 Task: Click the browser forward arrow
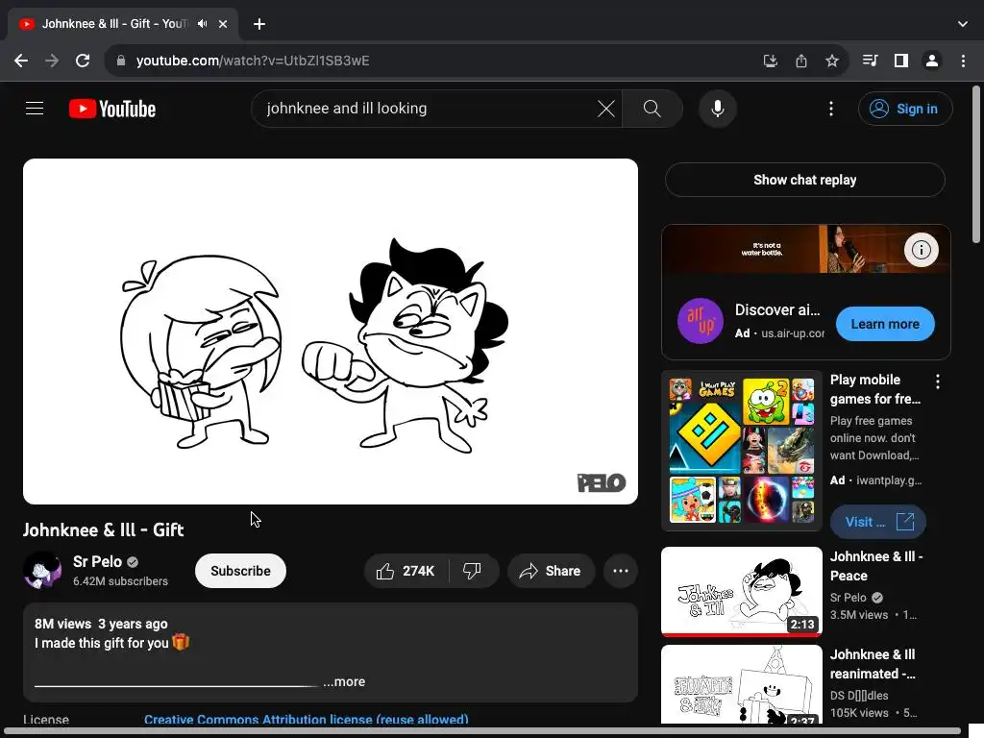pyautogui.click(x=52, y=61)
